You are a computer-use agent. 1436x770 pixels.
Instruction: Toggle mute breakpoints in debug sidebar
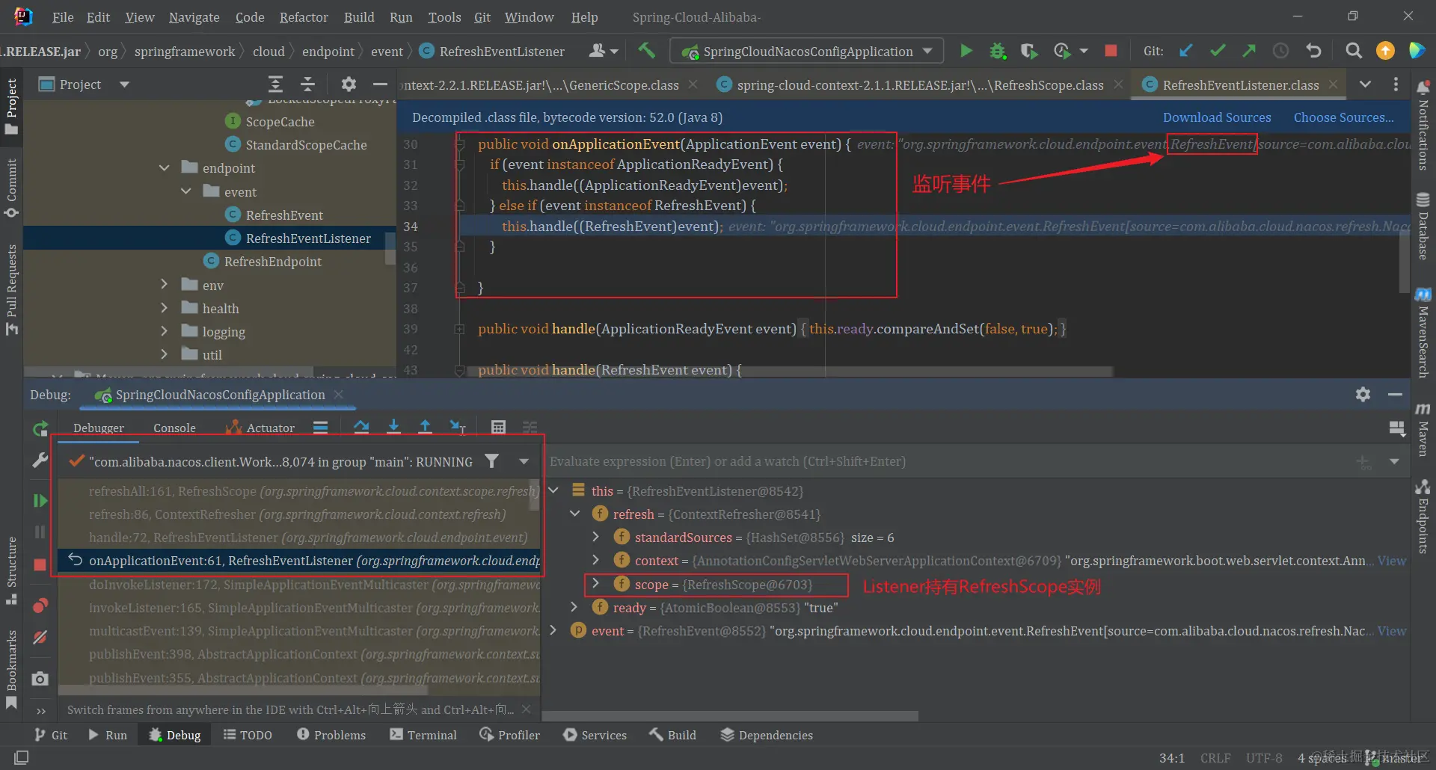pos(40,637)
